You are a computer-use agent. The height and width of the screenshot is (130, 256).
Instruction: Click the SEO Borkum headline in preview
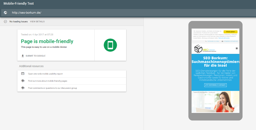[215, 62]
